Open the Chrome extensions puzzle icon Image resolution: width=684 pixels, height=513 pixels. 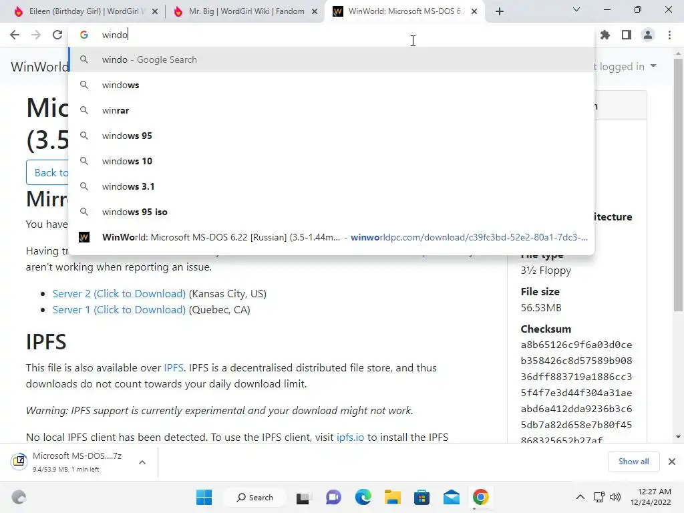pos(605,35)
